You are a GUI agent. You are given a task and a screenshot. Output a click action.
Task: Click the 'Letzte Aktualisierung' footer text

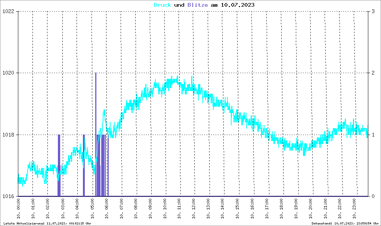coord(47,223)
